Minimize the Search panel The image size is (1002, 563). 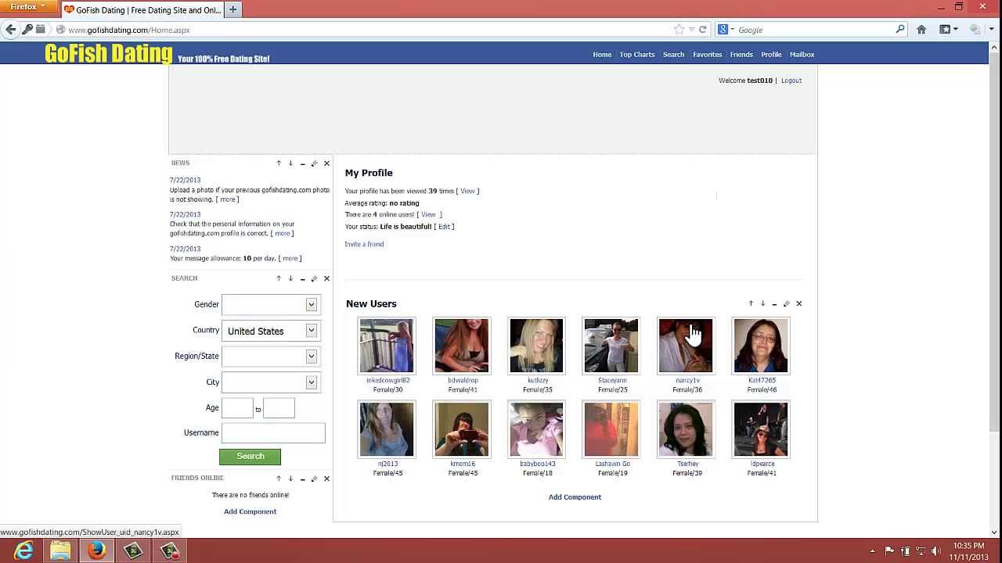coord(302,278)
